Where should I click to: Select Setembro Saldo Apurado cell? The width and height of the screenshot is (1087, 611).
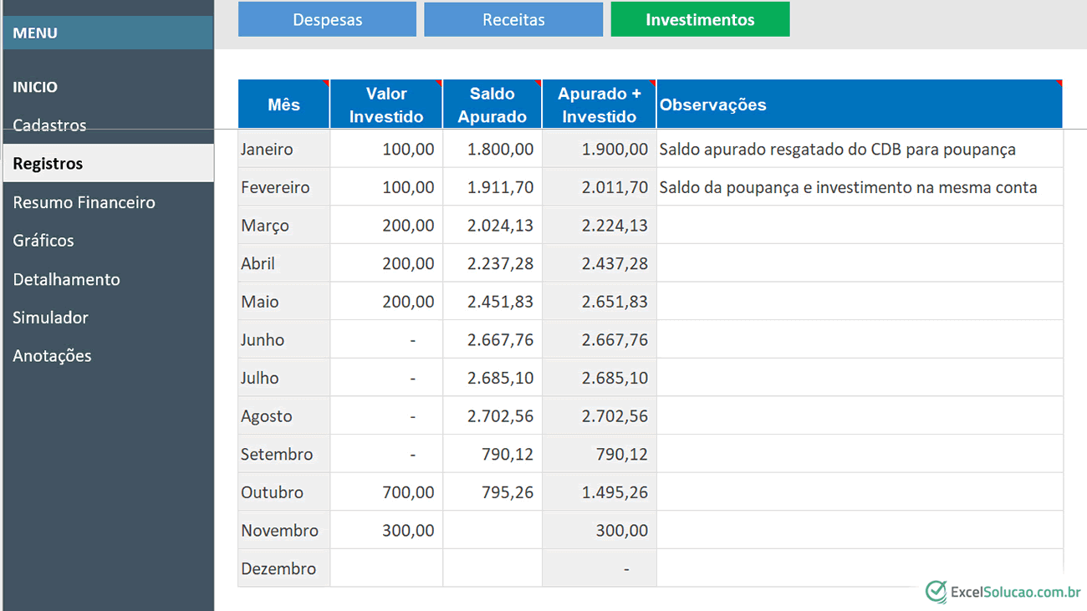tap(492, 454)
